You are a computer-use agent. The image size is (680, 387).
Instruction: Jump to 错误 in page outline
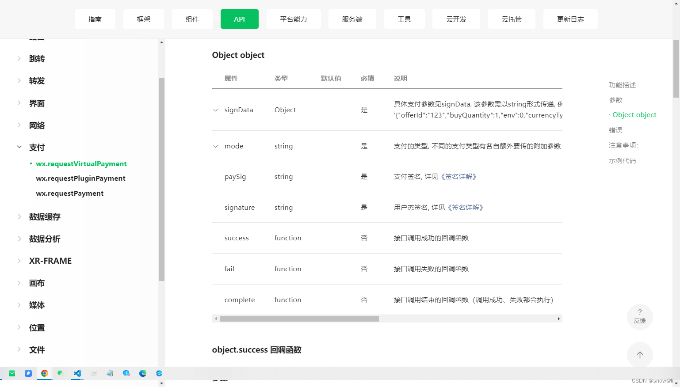click(615, 130)
